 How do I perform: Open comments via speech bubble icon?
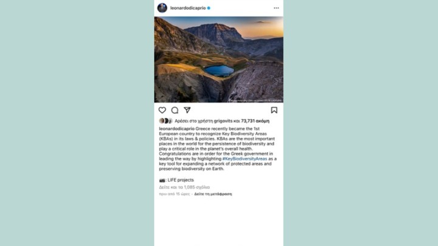[x=175, y=110]
